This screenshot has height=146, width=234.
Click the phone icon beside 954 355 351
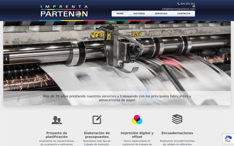pos(178,4)
